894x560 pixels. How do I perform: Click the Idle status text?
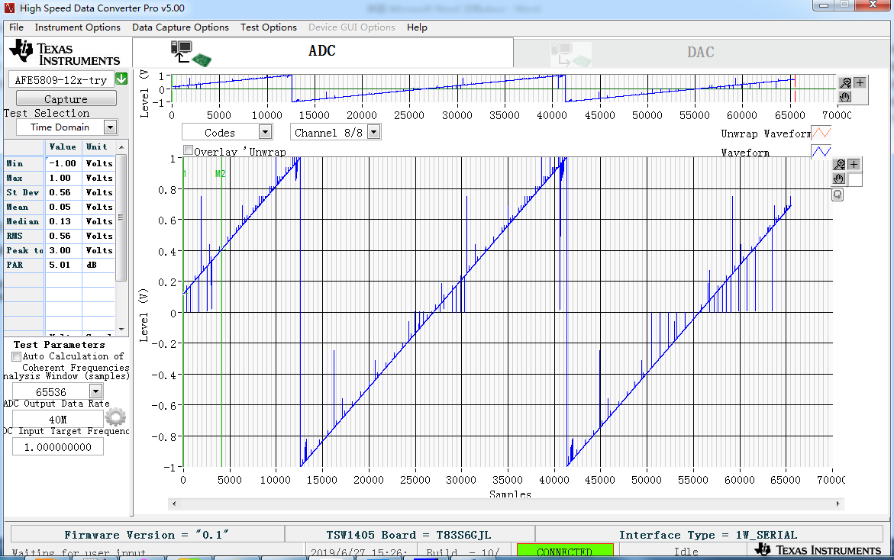click(686, 552)
